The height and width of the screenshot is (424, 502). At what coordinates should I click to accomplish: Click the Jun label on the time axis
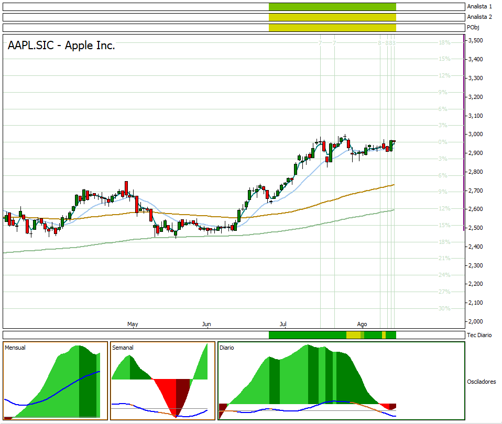[x=206, y=324]
